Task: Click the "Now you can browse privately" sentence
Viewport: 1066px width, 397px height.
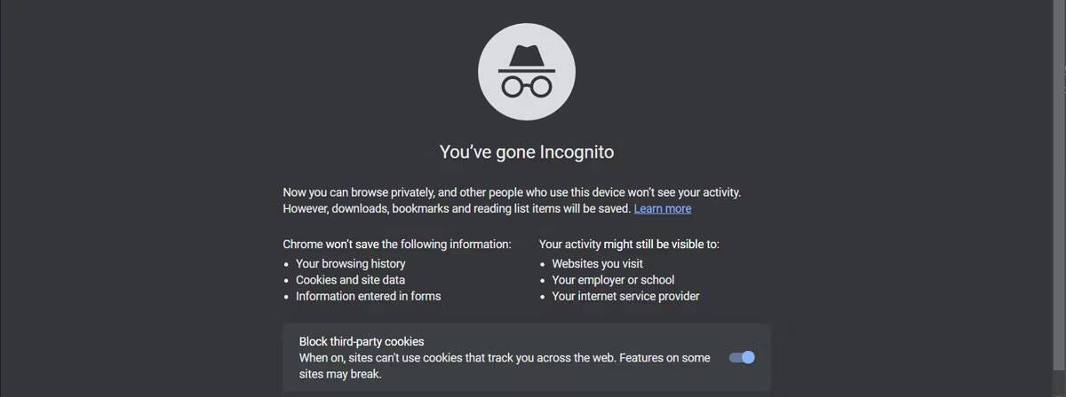Action: (x=512, y=192)
